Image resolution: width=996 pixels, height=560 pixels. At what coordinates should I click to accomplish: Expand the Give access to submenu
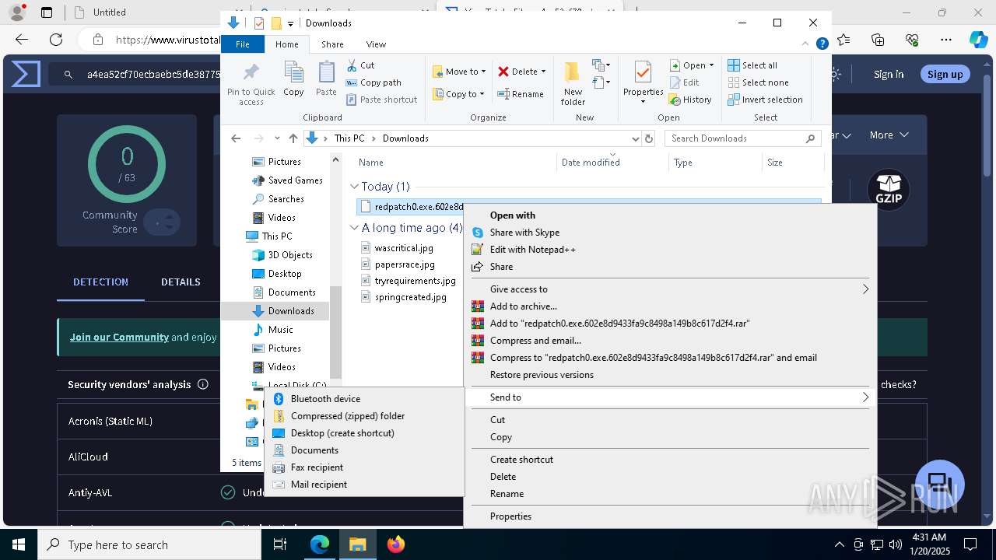[669, 289]
